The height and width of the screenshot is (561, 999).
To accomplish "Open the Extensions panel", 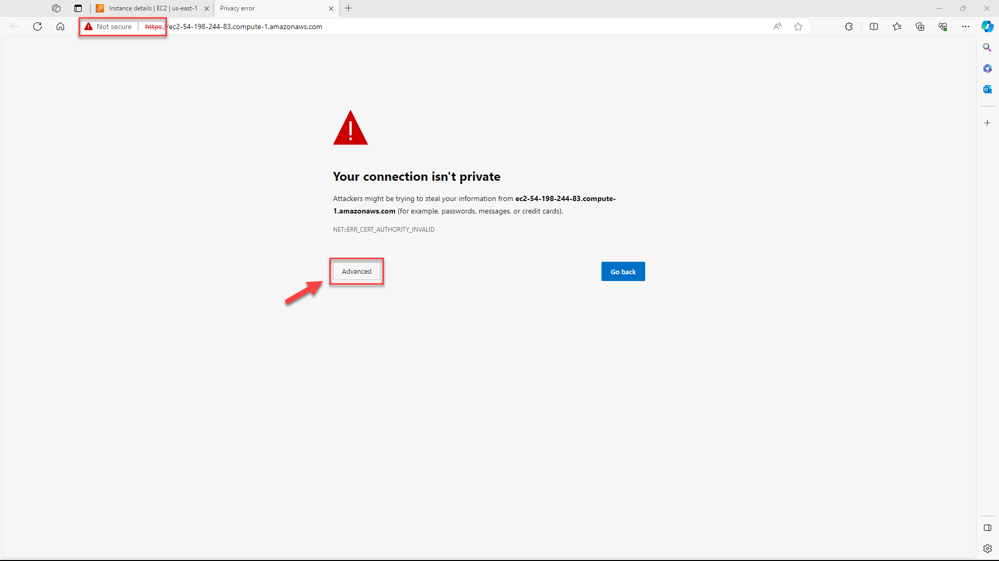I will [x=849, y=26].
